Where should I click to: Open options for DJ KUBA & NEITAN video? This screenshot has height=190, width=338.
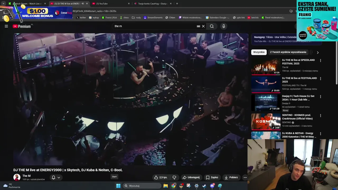click(x=321, y=134)
